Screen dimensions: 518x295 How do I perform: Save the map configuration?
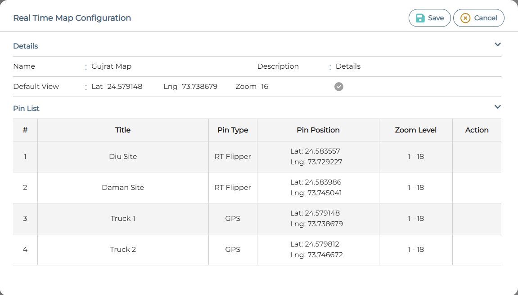429,18
